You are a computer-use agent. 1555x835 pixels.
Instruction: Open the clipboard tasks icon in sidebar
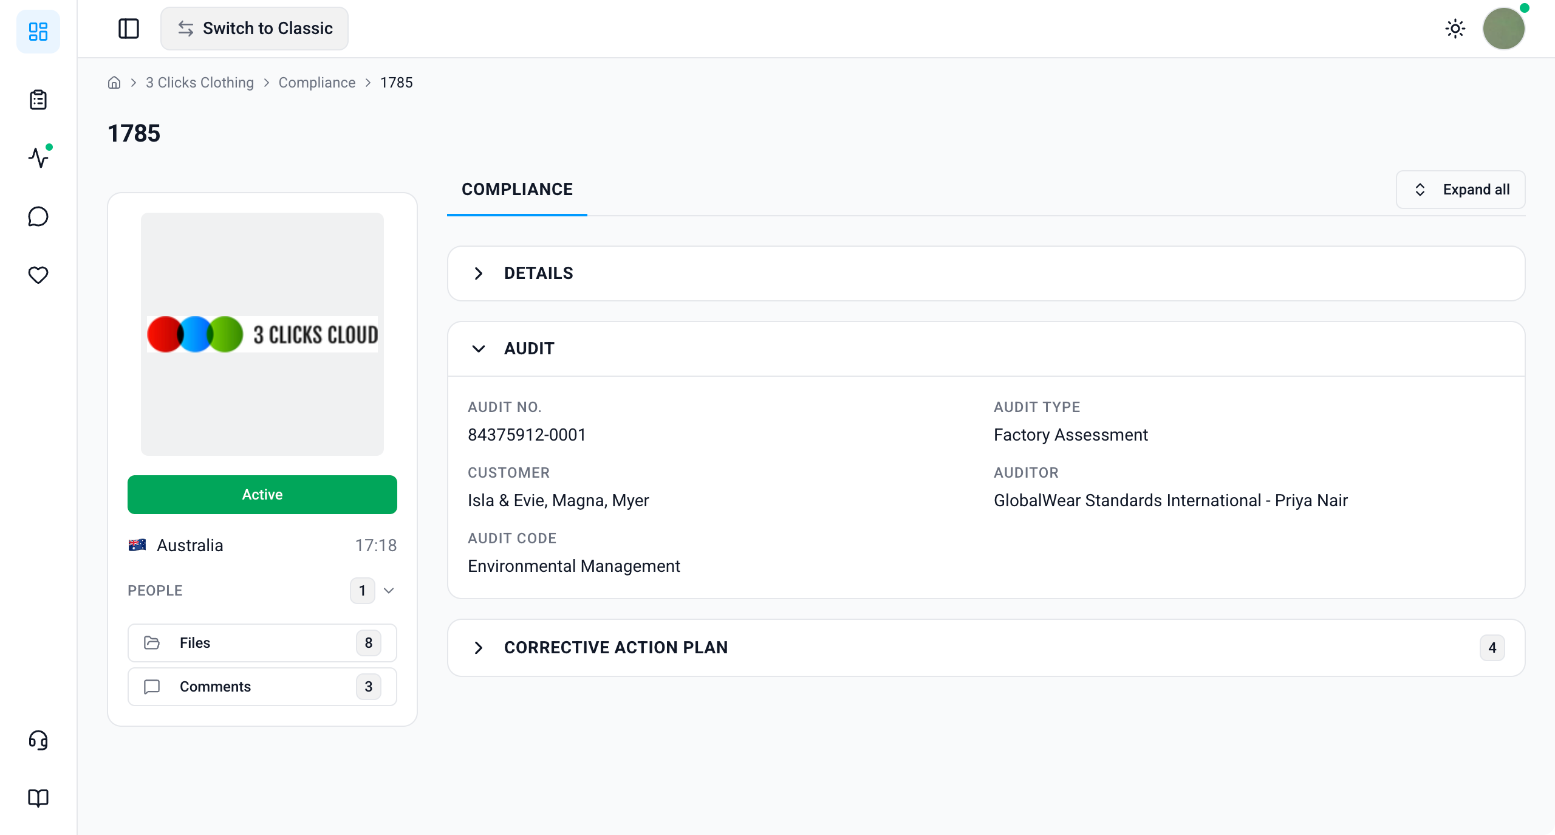coord(38,100)
